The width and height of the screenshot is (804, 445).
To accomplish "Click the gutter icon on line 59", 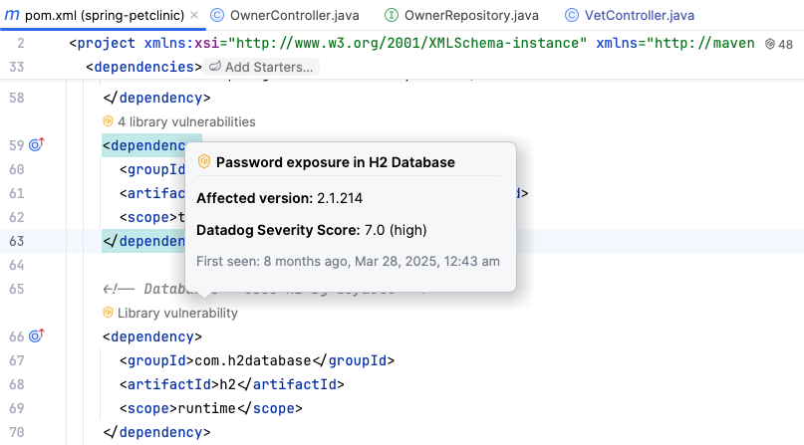I will pyautogui.click(x=37, y=145).
